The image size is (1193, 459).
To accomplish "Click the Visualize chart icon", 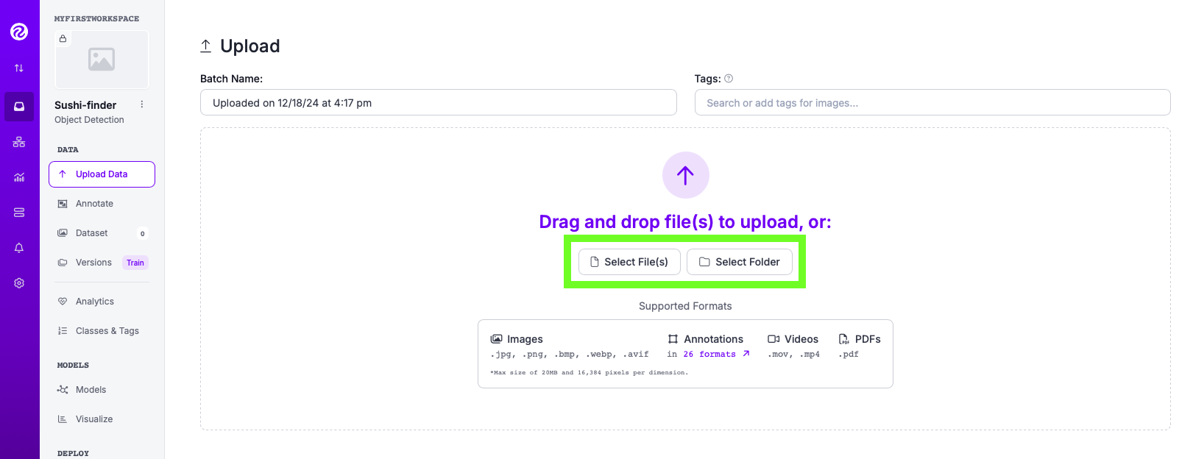I will pos(63,419).
